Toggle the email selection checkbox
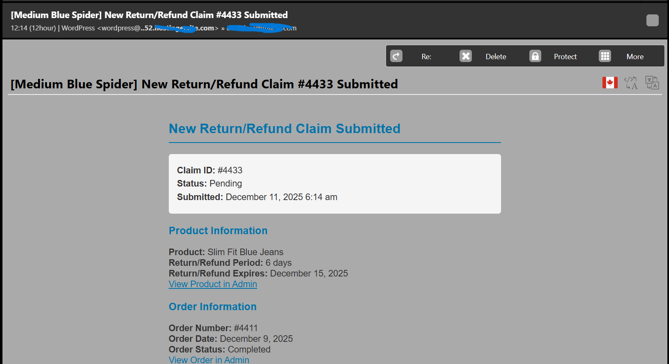Image resolution: width=669 pixels, height=364 pixels. (x=652, y=21)
